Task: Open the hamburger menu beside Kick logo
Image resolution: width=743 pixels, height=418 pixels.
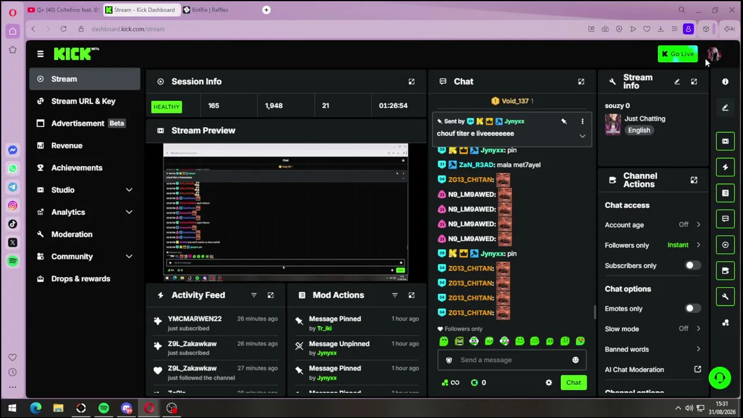Action: point(40,54)
